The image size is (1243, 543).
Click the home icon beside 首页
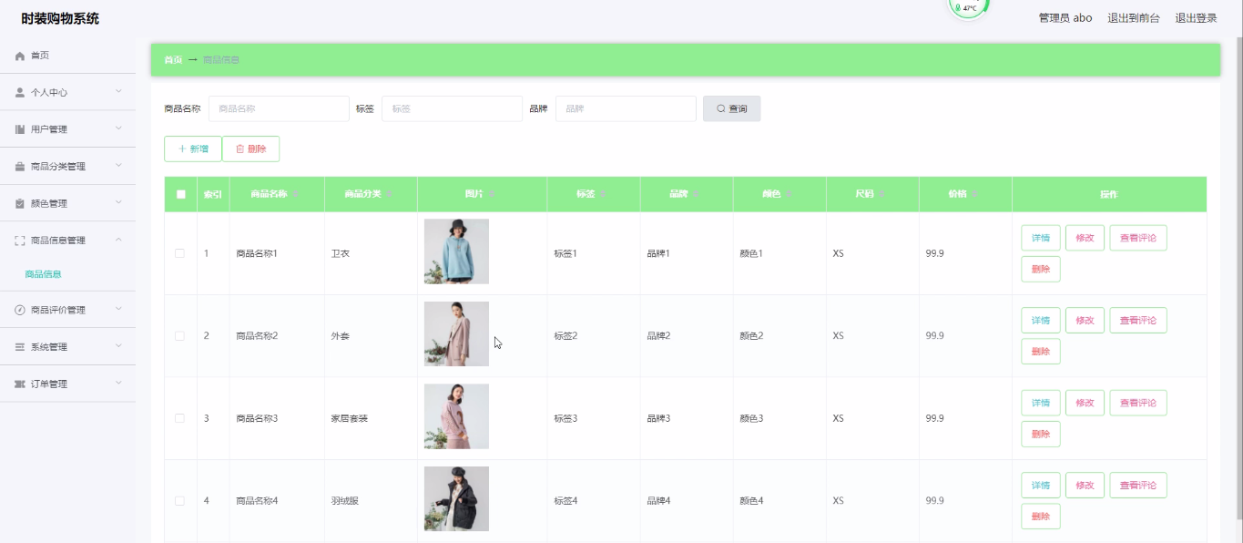[20, 56]
